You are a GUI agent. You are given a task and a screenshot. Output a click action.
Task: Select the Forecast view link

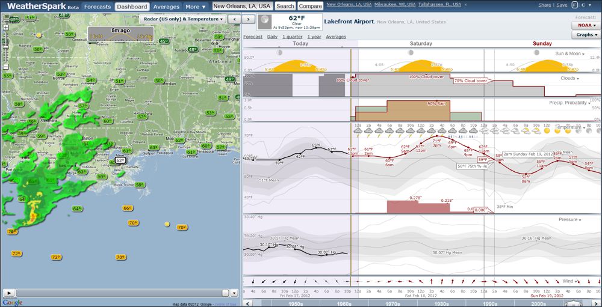(x=253, y=37)
